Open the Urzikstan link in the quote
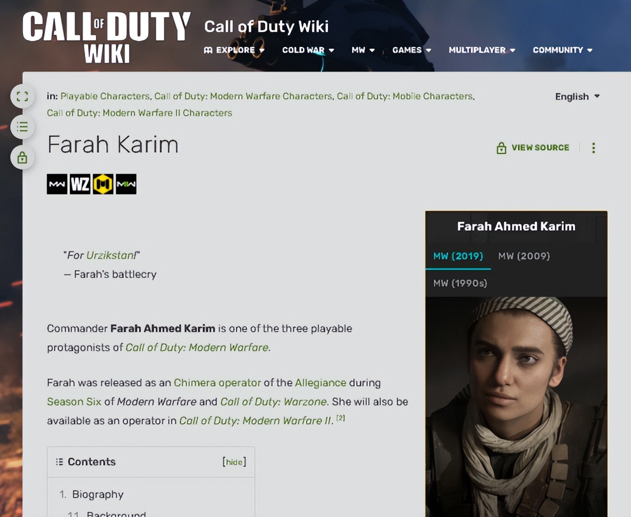The width and height of the screenshot is (631, 517). click(x=110, y=255)
